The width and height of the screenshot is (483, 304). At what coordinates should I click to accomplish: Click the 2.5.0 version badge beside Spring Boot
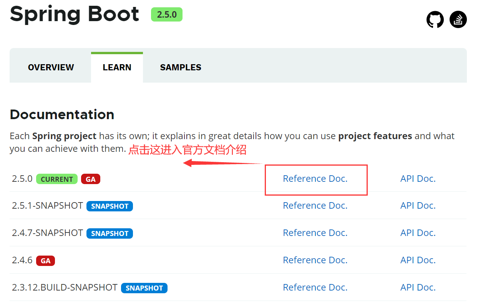(x=167, y=15)
